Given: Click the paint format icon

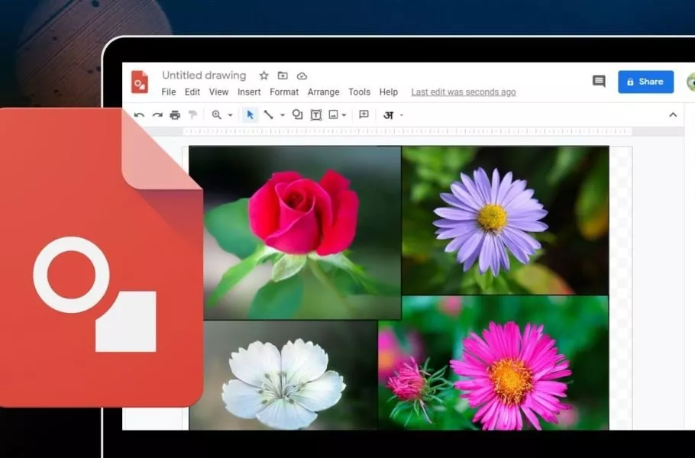Looking at the screenshot, I should (x=192, y=115).
